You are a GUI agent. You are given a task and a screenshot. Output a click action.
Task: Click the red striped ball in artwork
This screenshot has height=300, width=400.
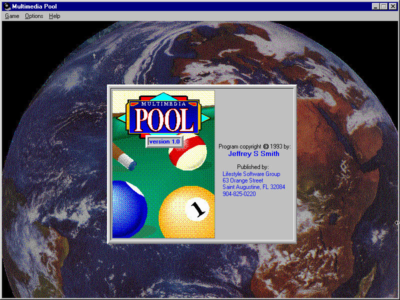187,153
